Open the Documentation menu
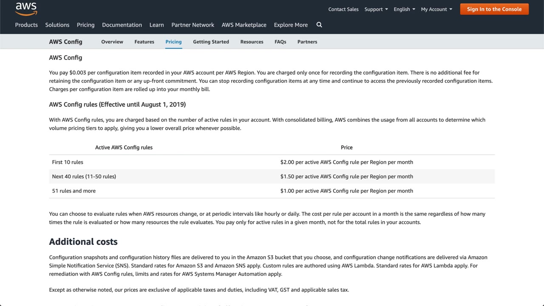The image size is (544, 306). pos(122,25)
